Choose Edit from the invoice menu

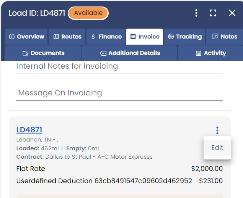[217, 148]
